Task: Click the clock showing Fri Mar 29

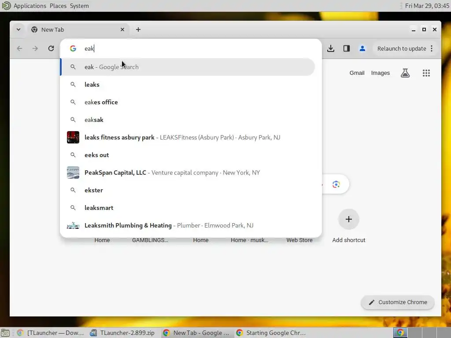Action: pos(427,6)
